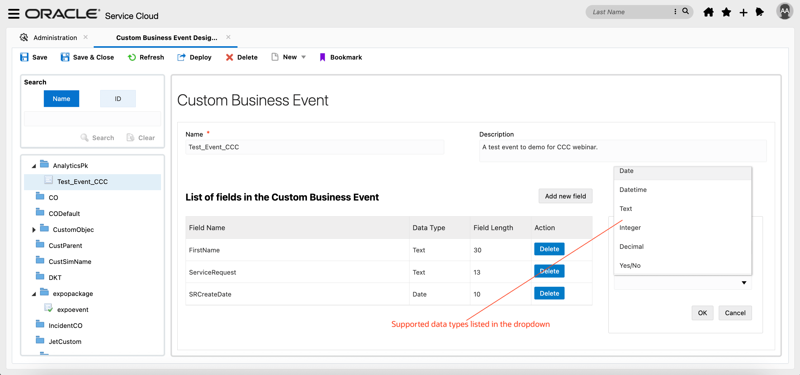Open Favorites star icon
The image size is (800, 375).
tap(726, 12)
